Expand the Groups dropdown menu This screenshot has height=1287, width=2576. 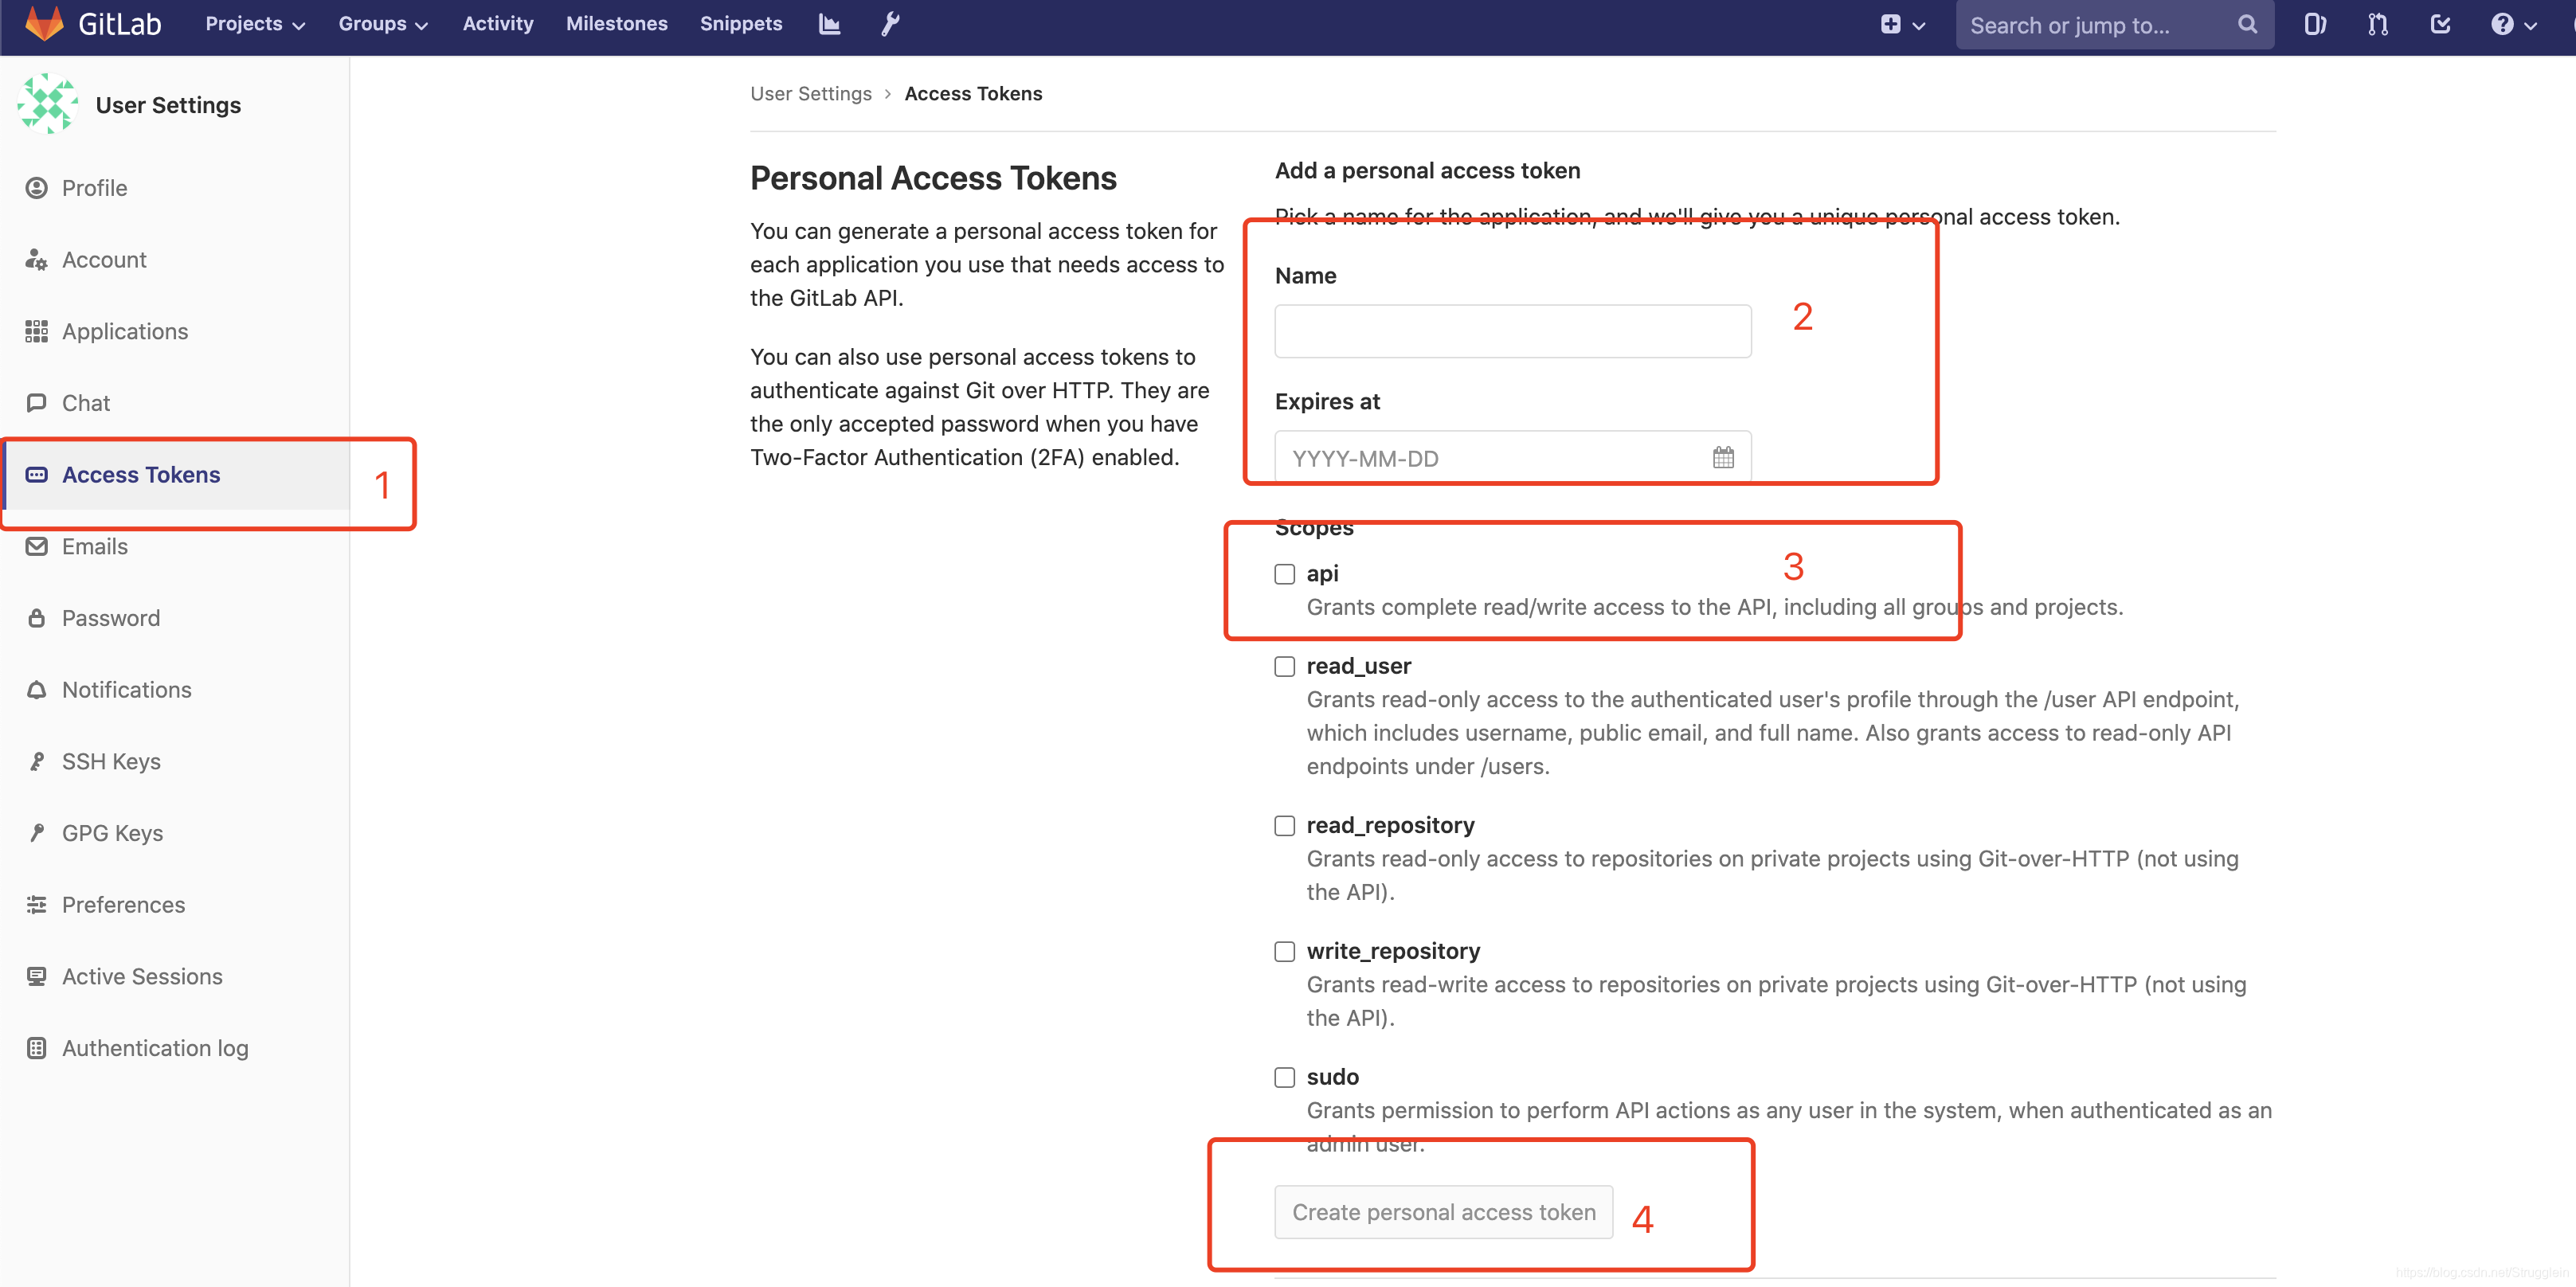point(383,24)
